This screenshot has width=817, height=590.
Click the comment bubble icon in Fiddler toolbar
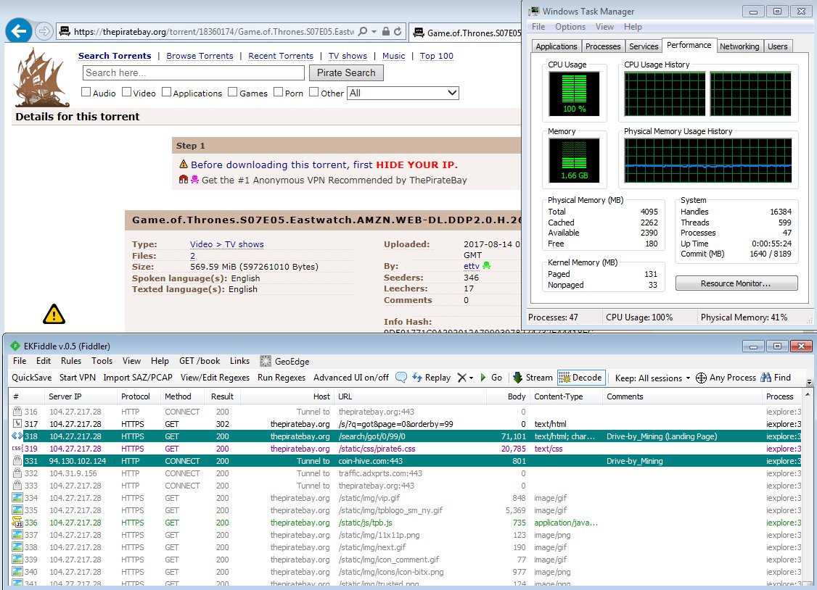[x=401, y=378]
